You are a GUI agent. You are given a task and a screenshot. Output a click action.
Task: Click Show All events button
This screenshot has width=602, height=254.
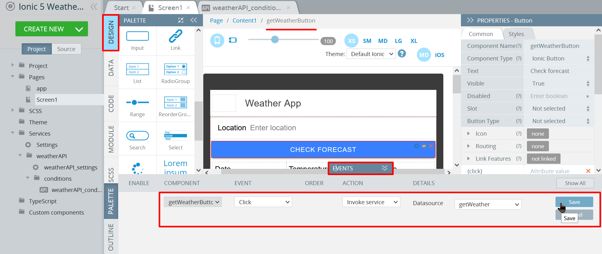(575, 183)
